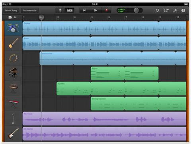Image resolution: width=191 pixels, height=144 pixels.
Task: Open song settings with the wrench icon
Action: click(175, 10)
